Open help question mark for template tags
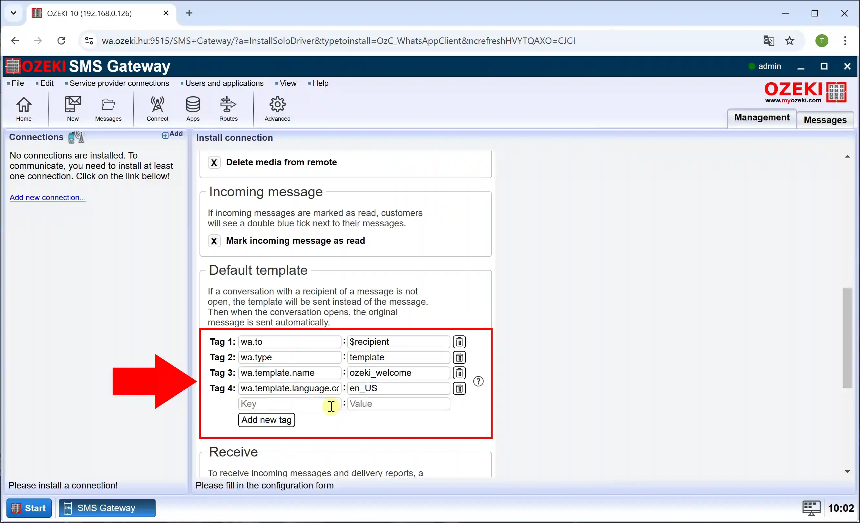This screenshot has width=860, height=523. tap(478, 381)
